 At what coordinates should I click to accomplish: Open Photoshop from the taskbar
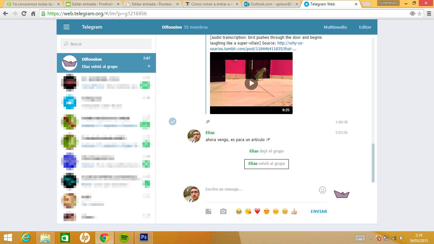[x=144, y=238]
